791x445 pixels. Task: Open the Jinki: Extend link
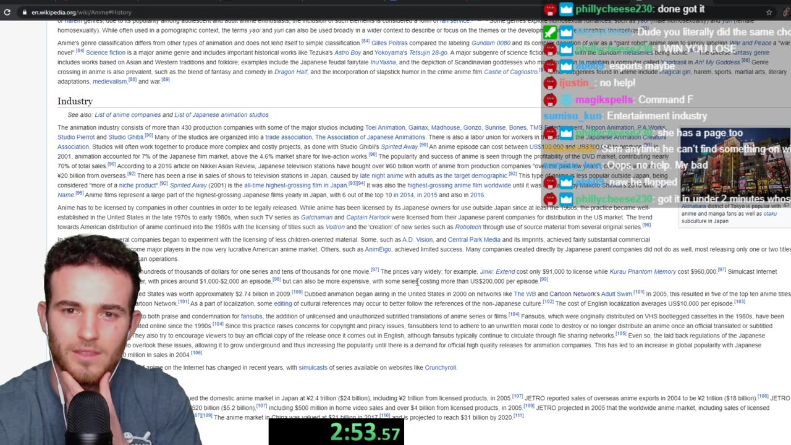pos(497,272)
